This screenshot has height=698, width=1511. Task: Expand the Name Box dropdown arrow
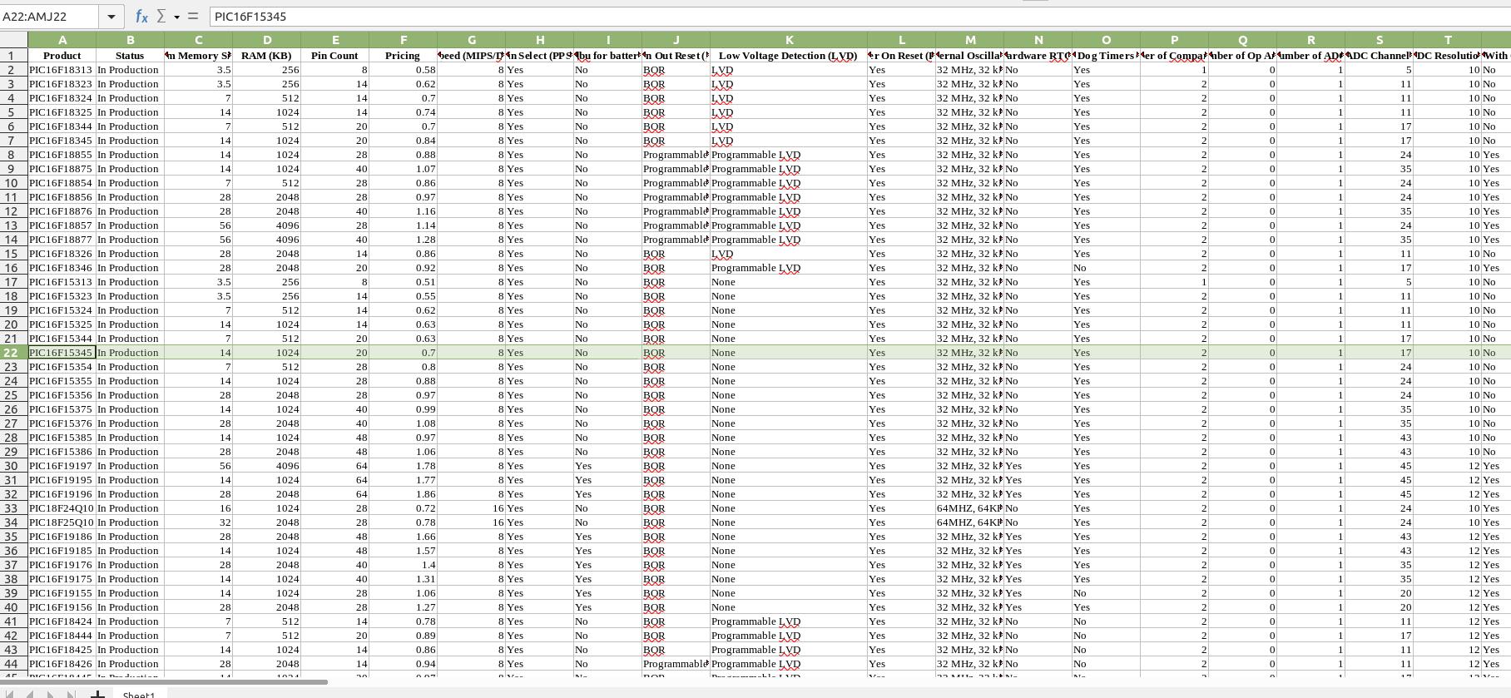pos(111,16)
